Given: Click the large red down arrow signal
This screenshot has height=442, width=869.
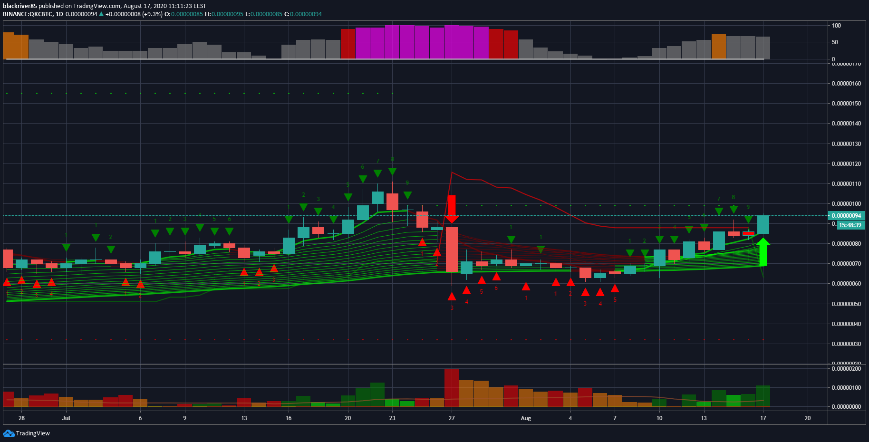Looking at the screenshot, I should (x=452, y=209).
